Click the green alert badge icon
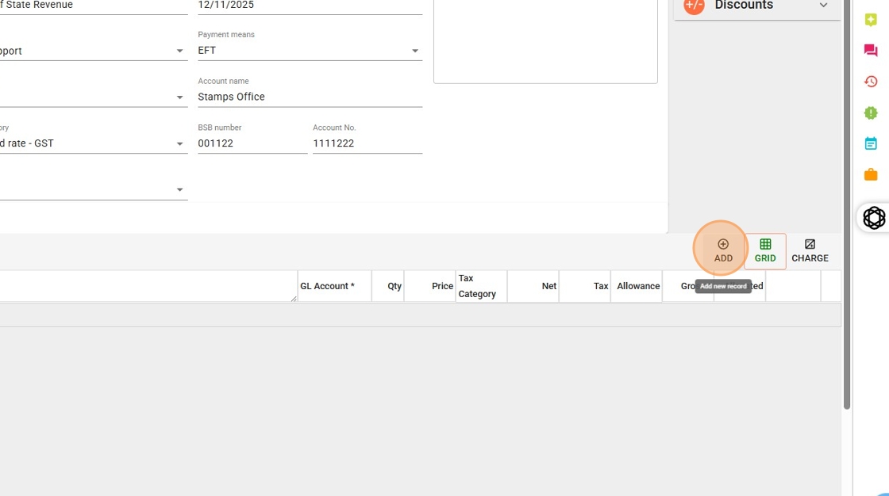The height and width of the screenshot is (496, 889). pyautogui.click(x=871, y=113)
